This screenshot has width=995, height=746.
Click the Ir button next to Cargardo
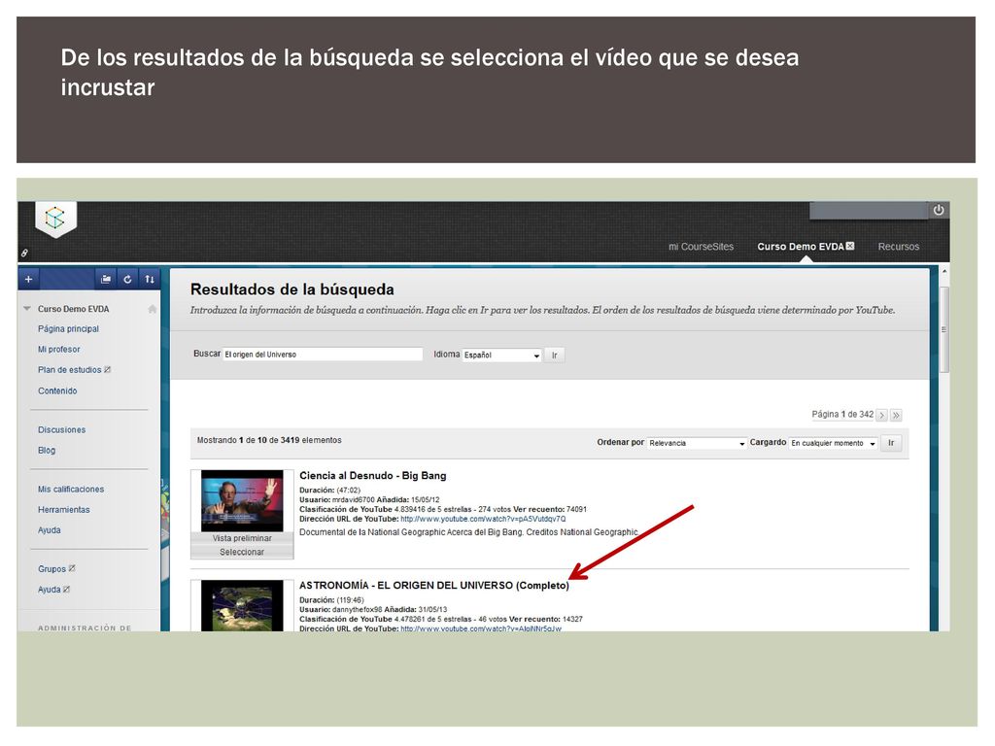tap(891, 443)
